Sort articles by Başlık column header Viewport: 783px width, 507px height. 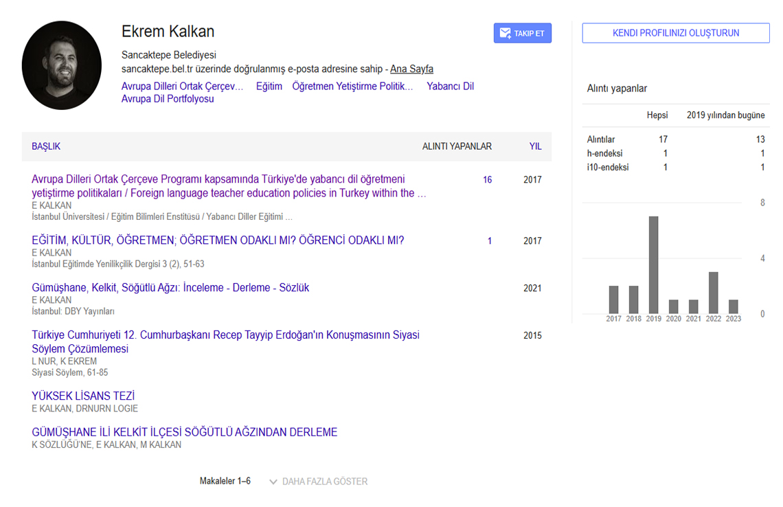46,146
